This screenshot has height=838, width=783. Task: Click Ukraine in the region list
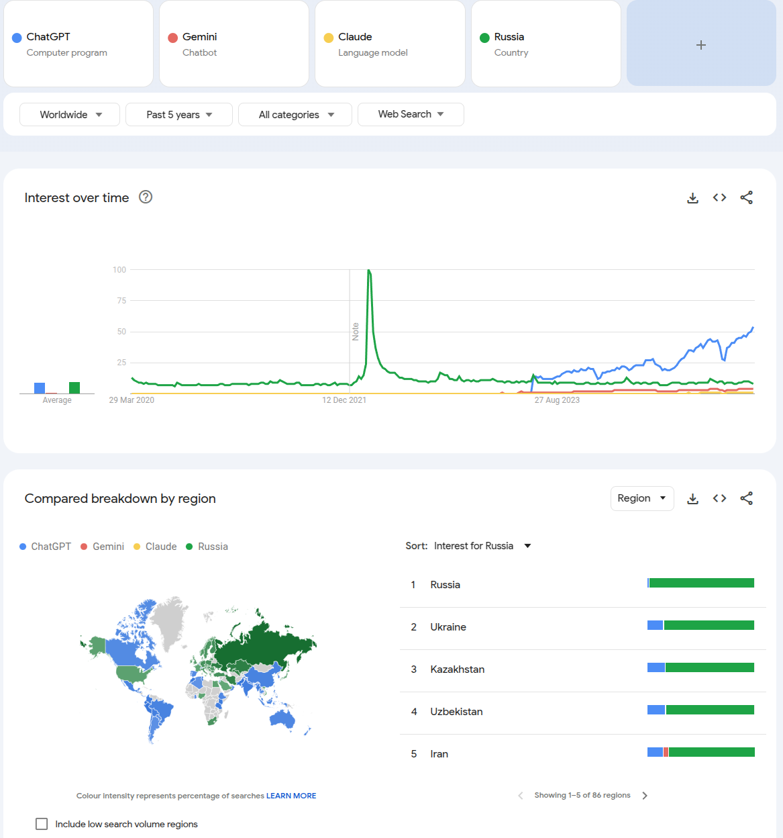click(448, 627)
